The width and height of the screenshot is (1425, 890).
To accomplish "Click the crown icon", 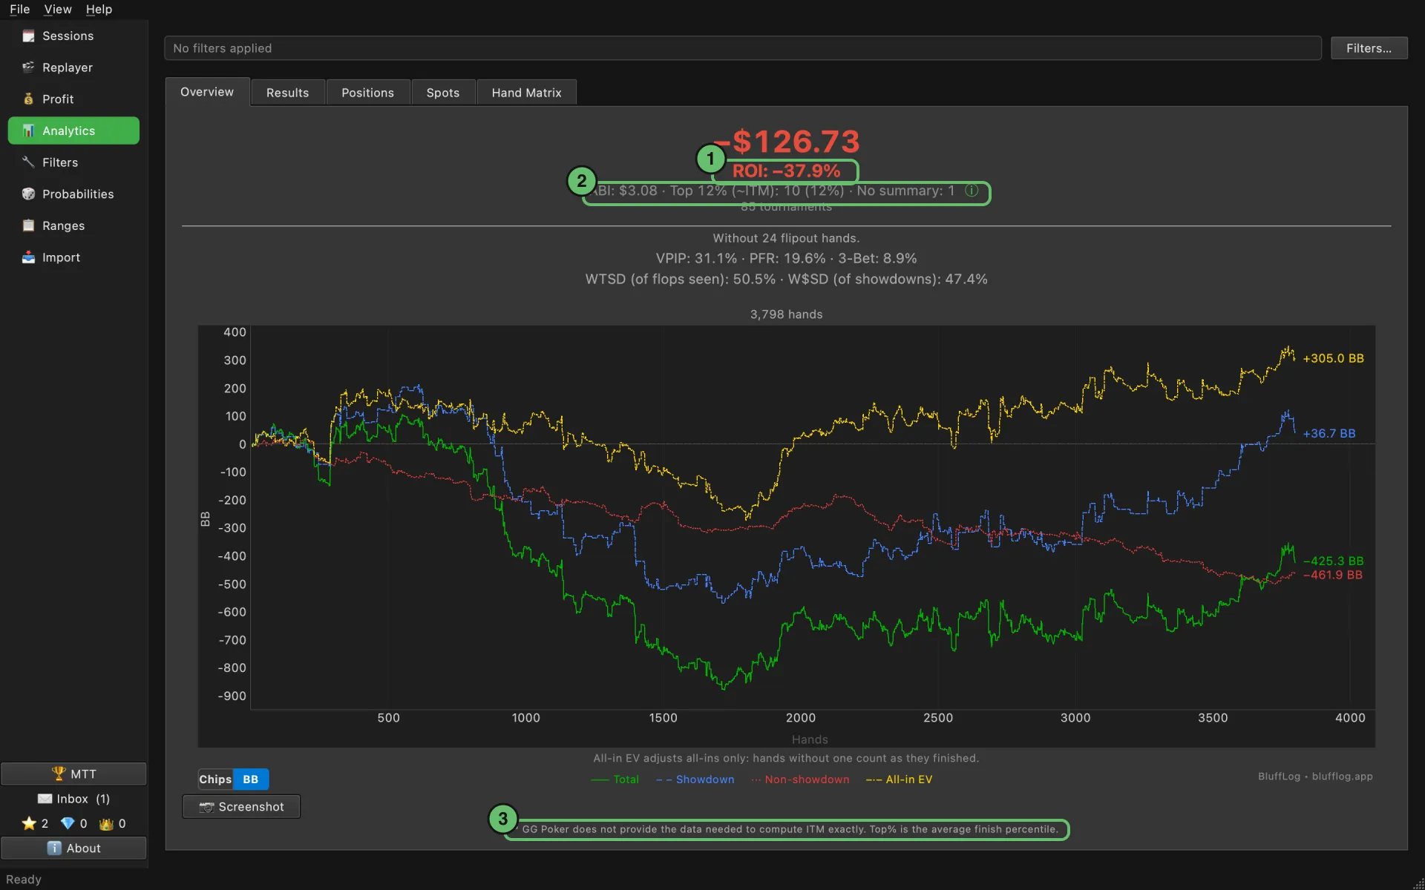I will pos(106,823).
